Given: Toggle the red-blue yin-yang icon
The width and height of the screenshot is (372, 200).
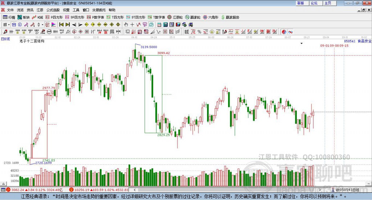Looking at the screenshot, I should point(284,32).
